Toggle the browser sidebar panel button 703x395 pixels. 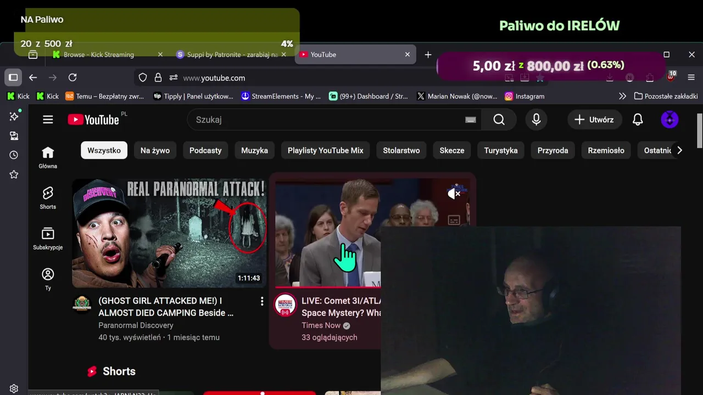[x=13, y=77]
